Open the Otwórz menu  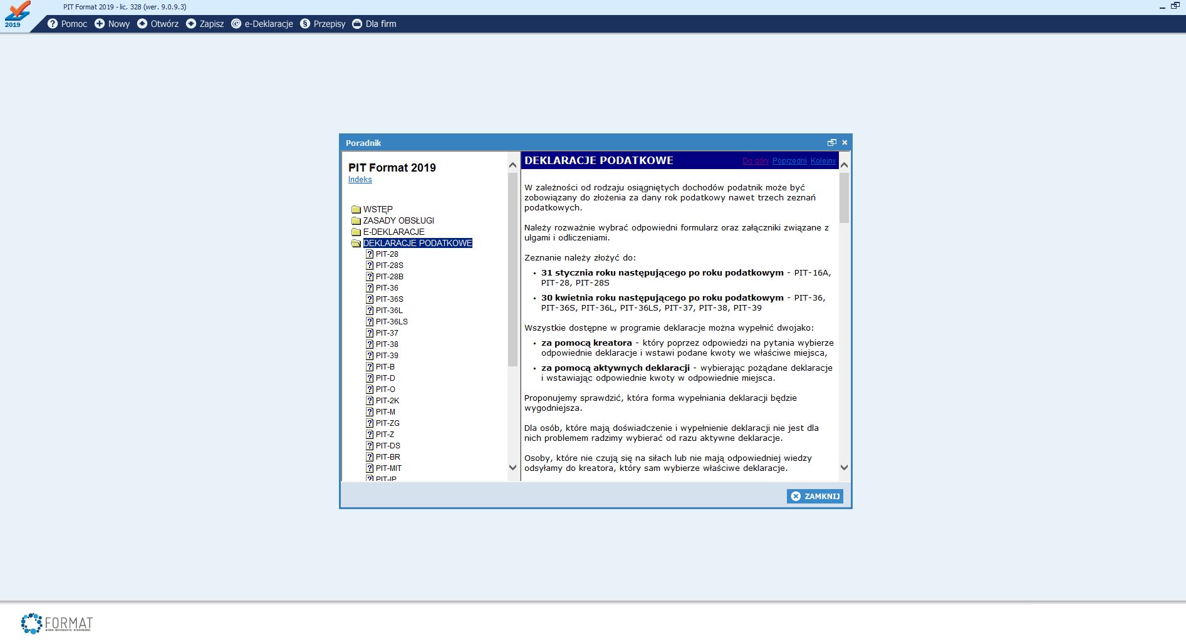tap(158, 24)
